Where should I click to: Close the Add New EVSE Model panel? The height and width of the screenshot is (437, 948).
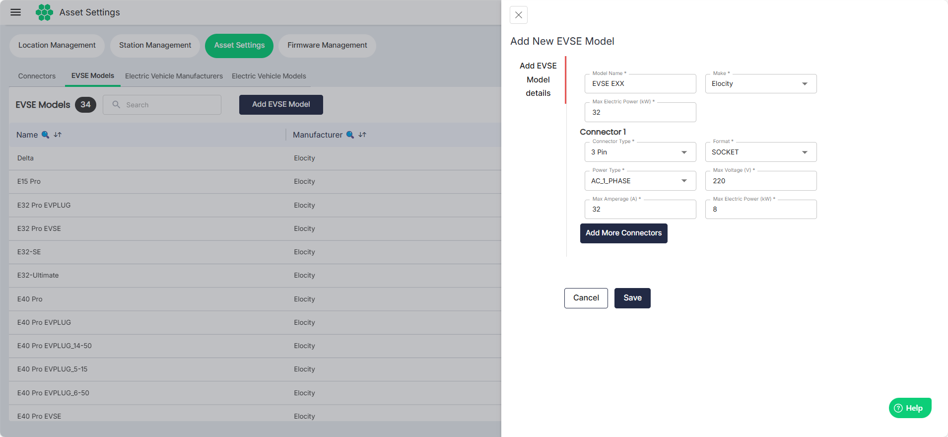519,15
